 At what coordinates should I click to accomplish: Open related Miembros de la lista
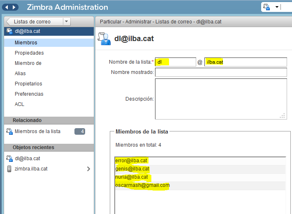[x=37, y=131]
